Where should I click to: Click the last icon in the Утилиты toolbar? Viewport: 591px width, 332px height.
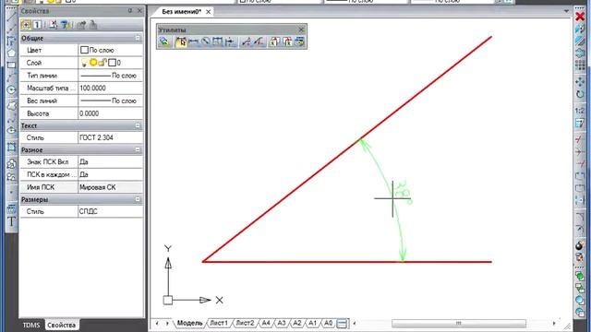[299, 41]
